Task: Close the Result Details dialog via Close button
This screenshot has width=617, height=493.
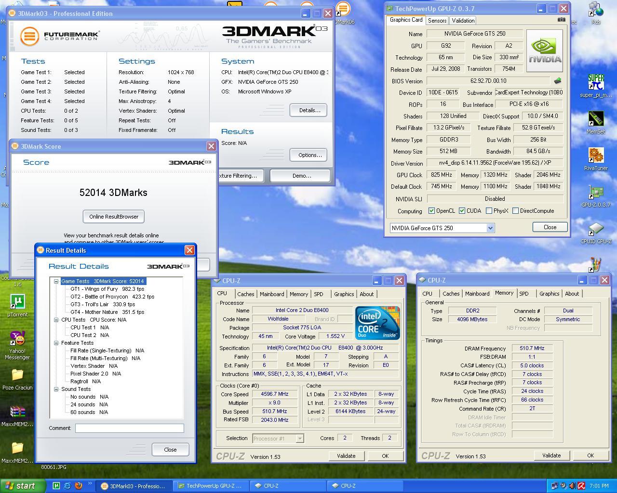Action: click(x=170, y=450)
